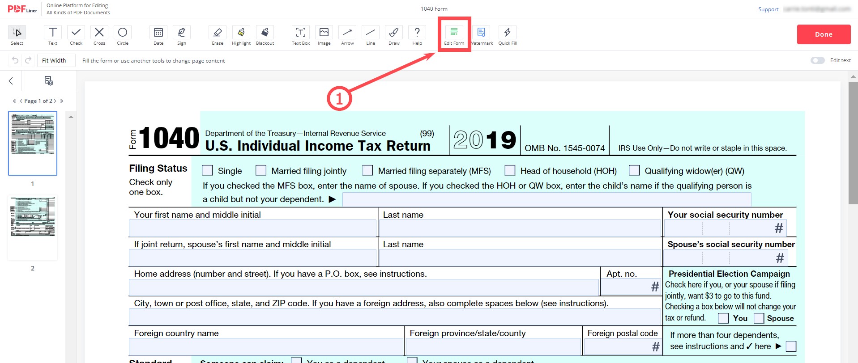The height and width of the screenshot is (363, 858).
Task: Open Quick Fill
Action: (508, 35)
